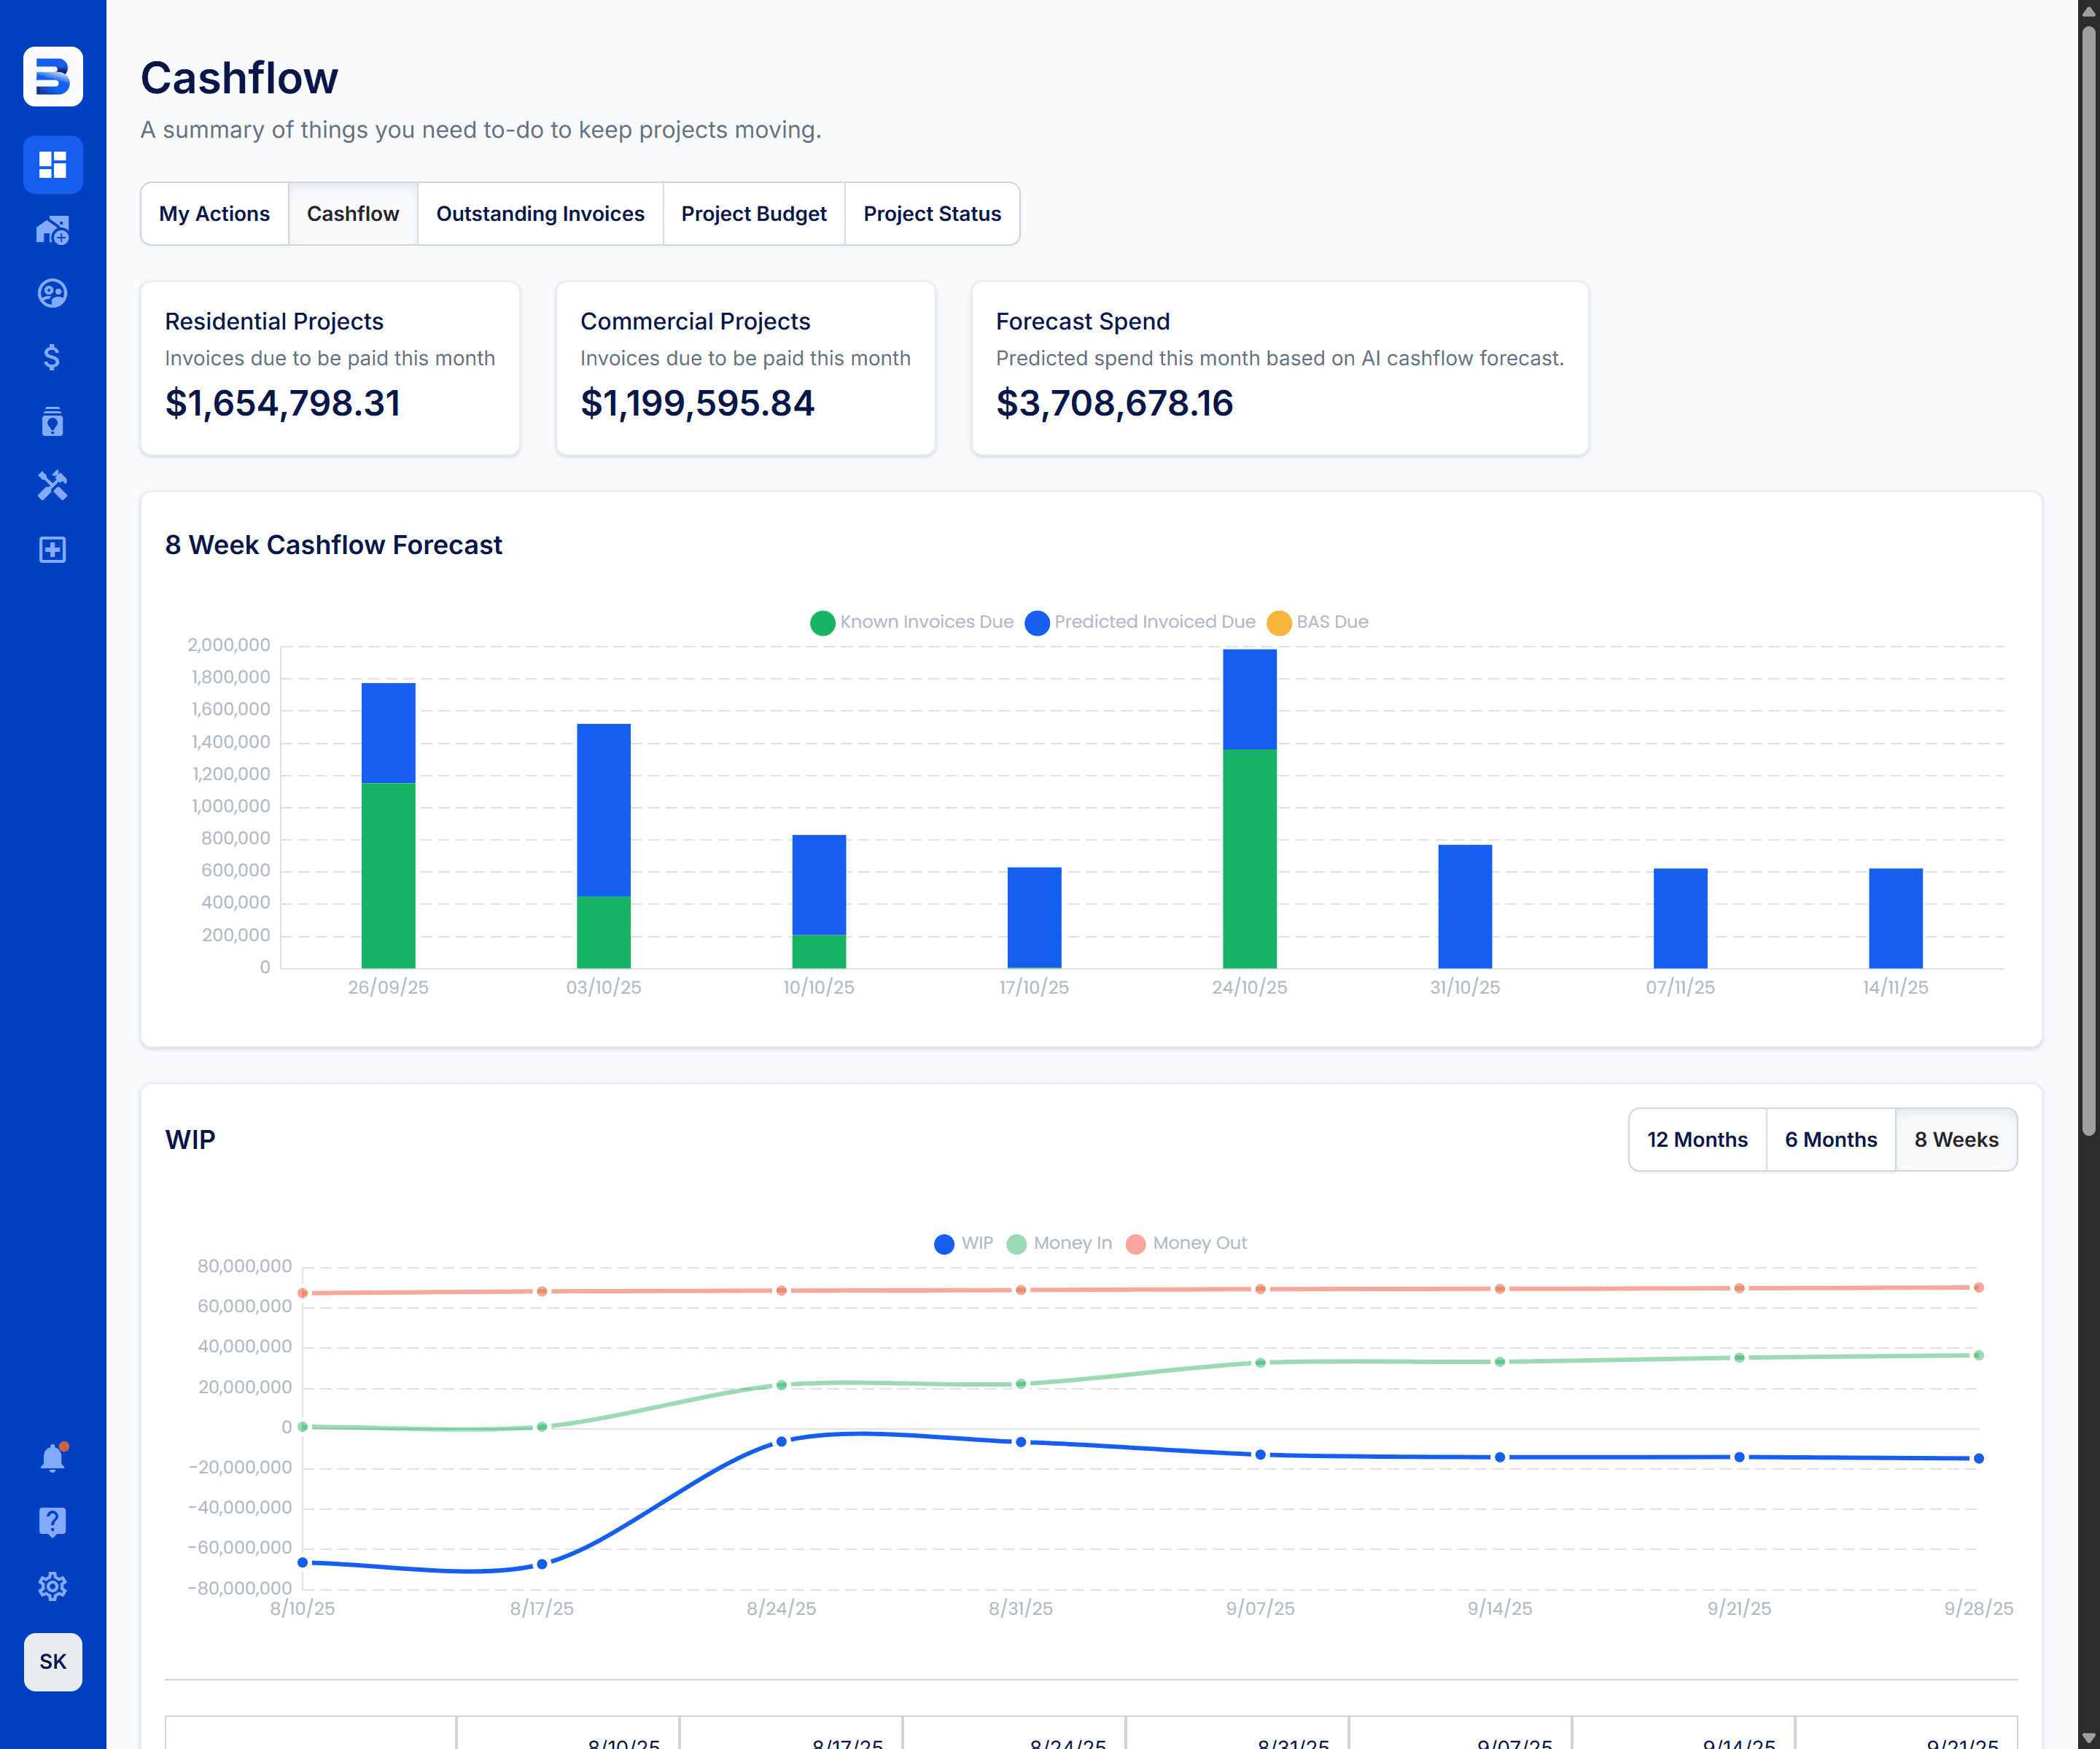
Task: Open the settings gear icon
Action: pos(52,1586)
